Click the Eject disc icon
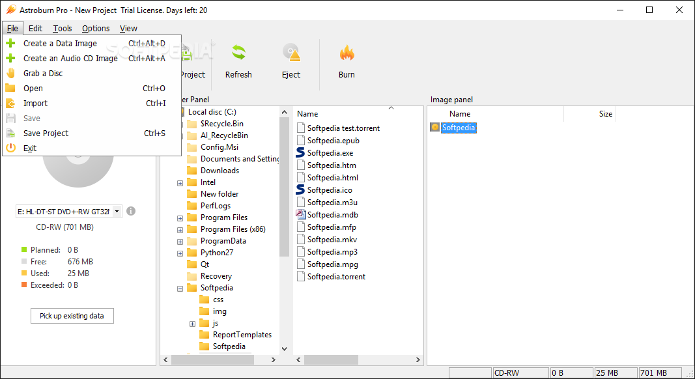Viewport: 695px width, 379px height. tap(292, 52)
